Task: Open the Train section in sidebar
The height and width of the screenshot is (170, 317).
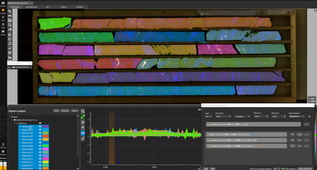Action: pos(3,19)
